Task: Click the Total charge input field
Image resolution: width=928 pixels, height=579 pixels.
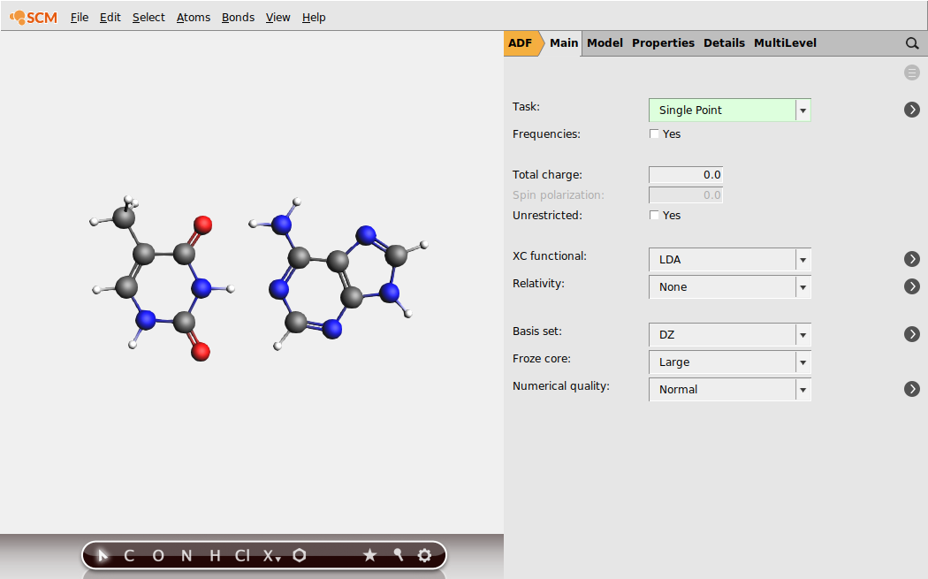Action: click(x=686, y=174)
